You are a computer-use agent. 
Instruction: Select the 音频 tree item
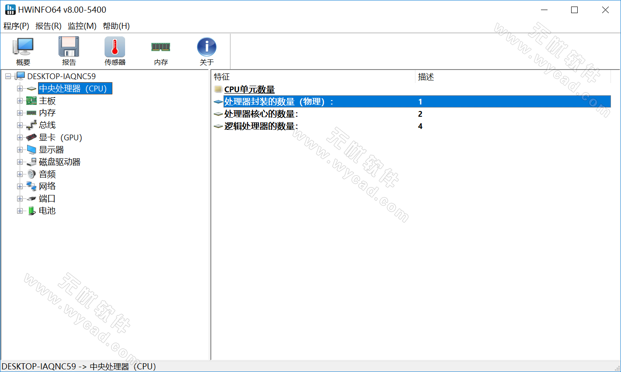[x=47, y=174]
